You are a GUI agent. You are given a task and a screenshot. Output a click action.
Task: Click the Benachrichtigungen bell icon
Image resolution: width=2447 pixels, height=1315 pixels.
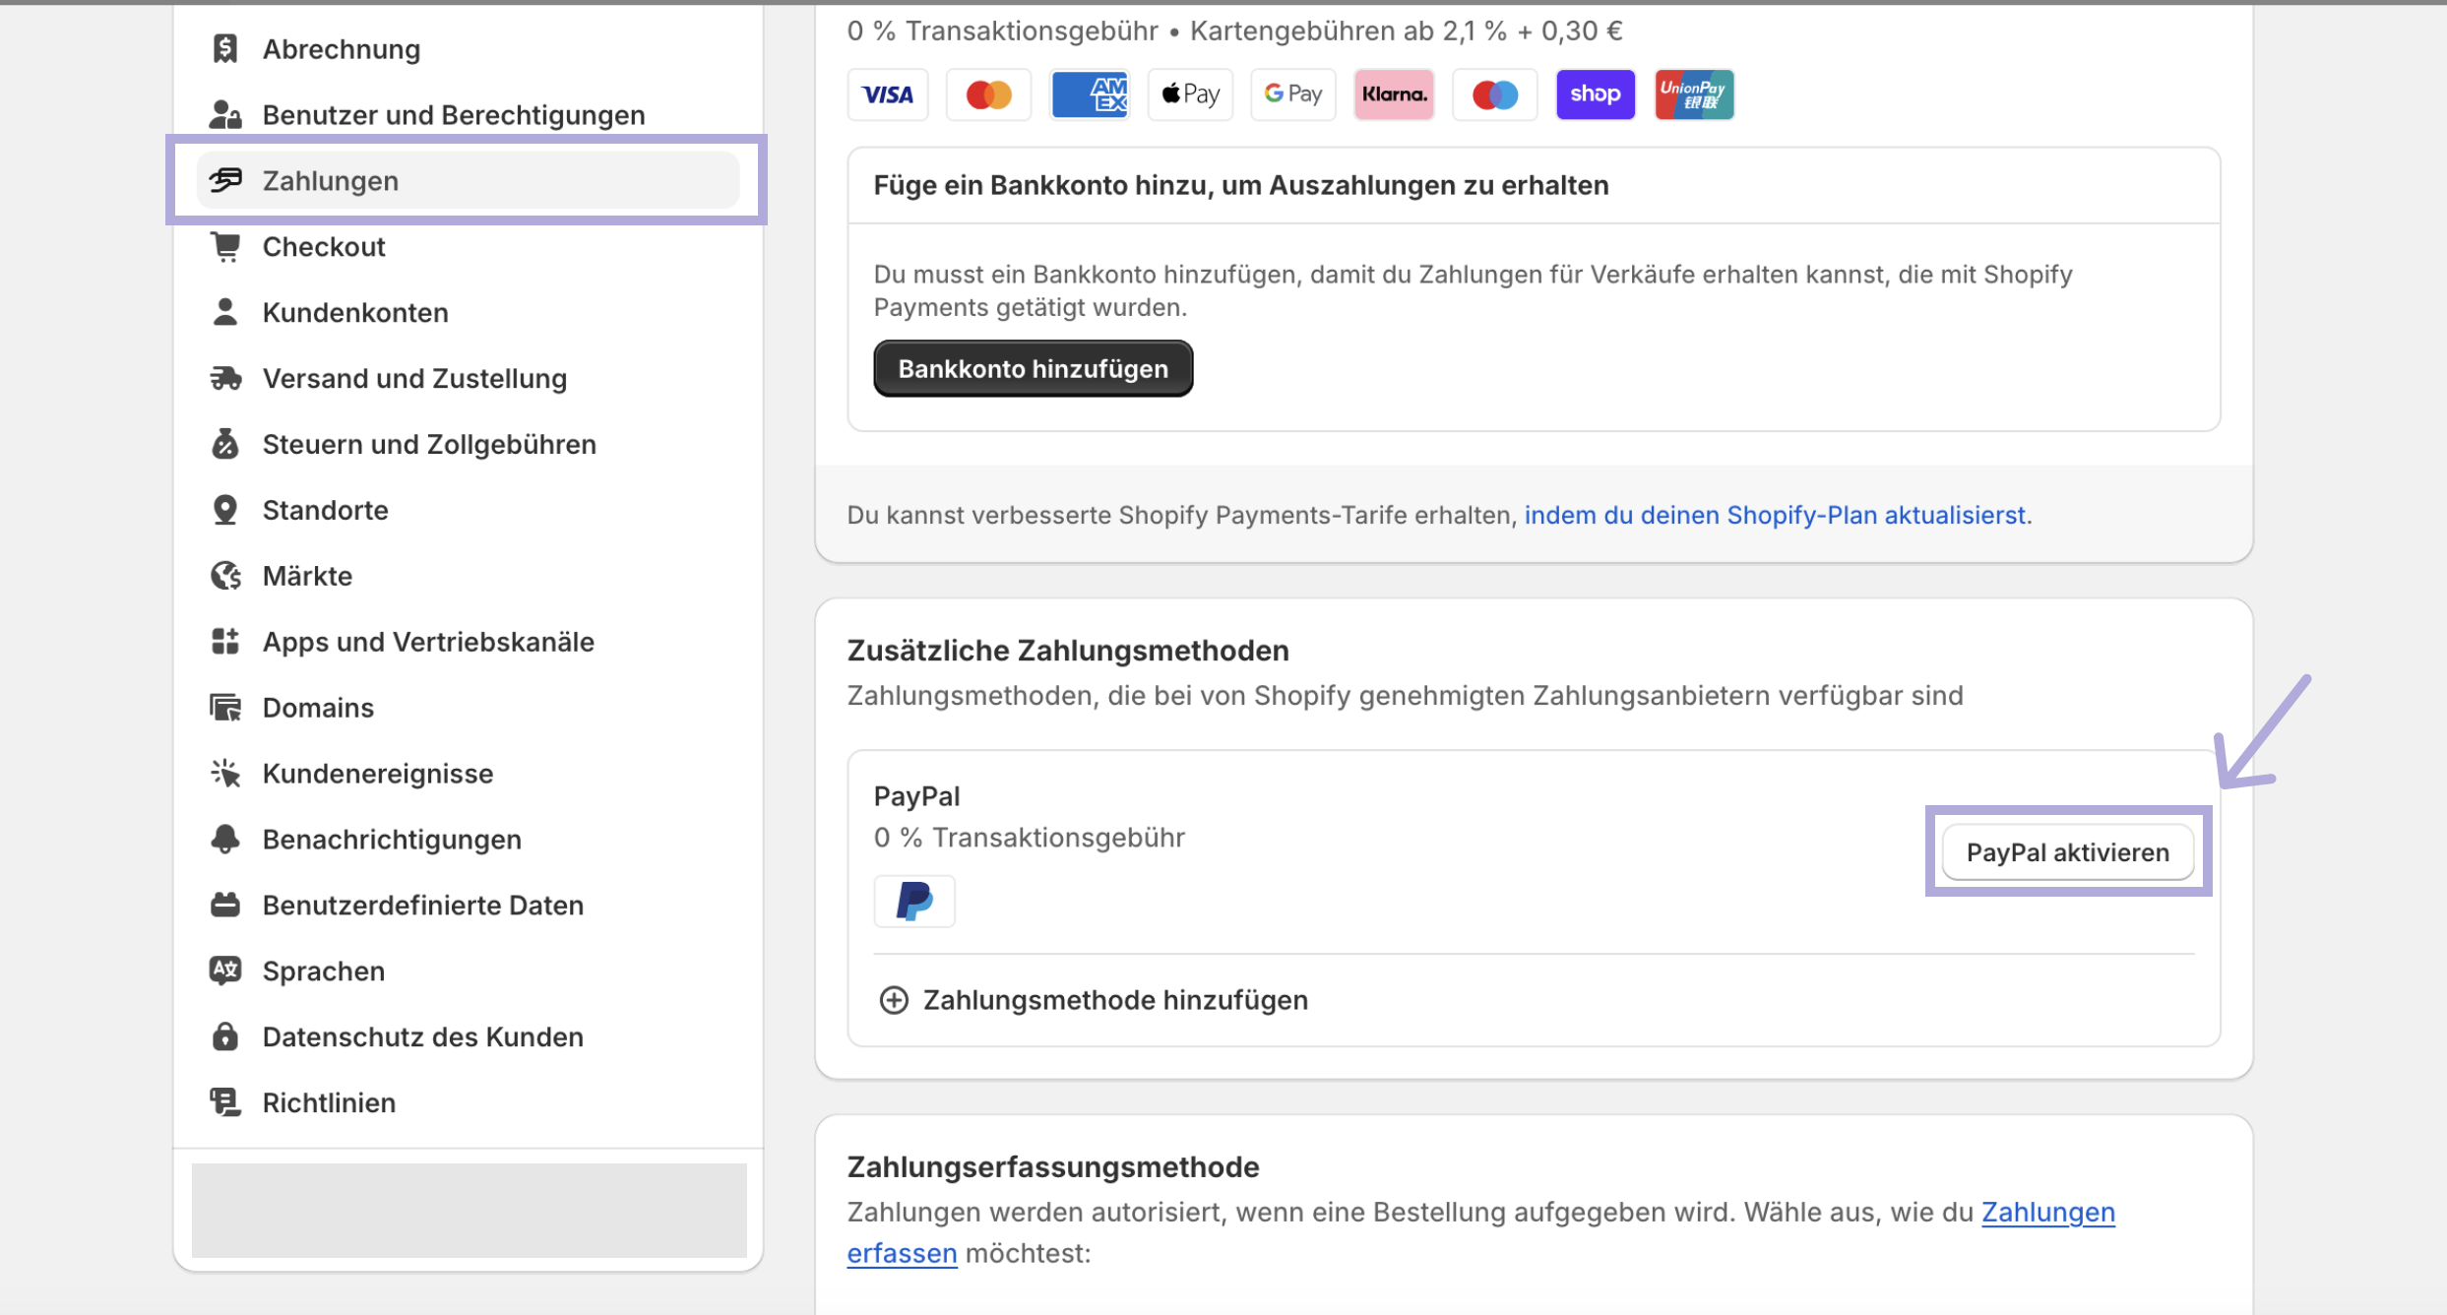coord(225,840)
